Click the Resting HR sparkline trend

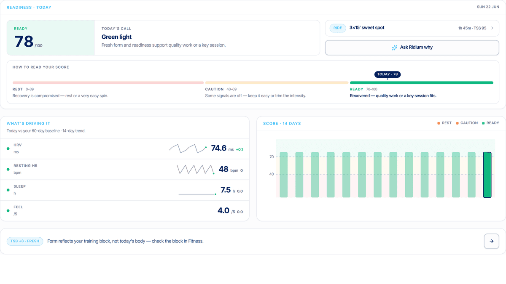click(196, 169)
